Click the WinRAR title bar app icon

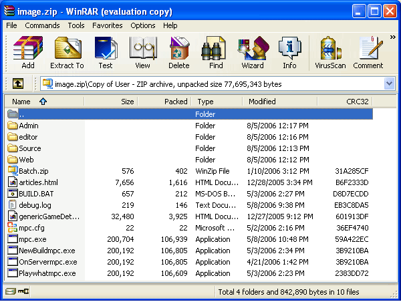(9, 11)
